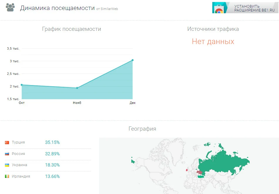Select the November data point on chart
Screen dimensions: 279x194
[x=77, y=88]
